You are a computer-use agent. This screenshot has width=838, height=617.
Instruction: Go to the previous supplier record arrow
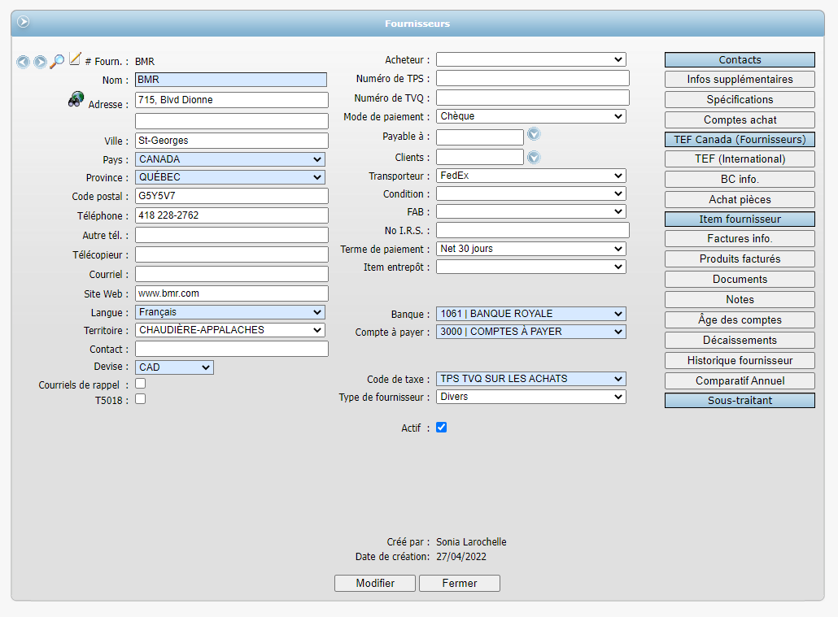click(23, 62)
